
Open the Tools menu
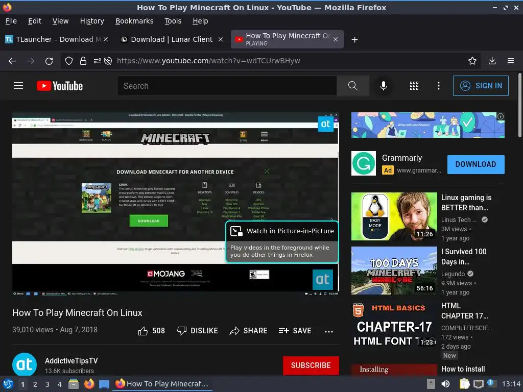[173, 21]
